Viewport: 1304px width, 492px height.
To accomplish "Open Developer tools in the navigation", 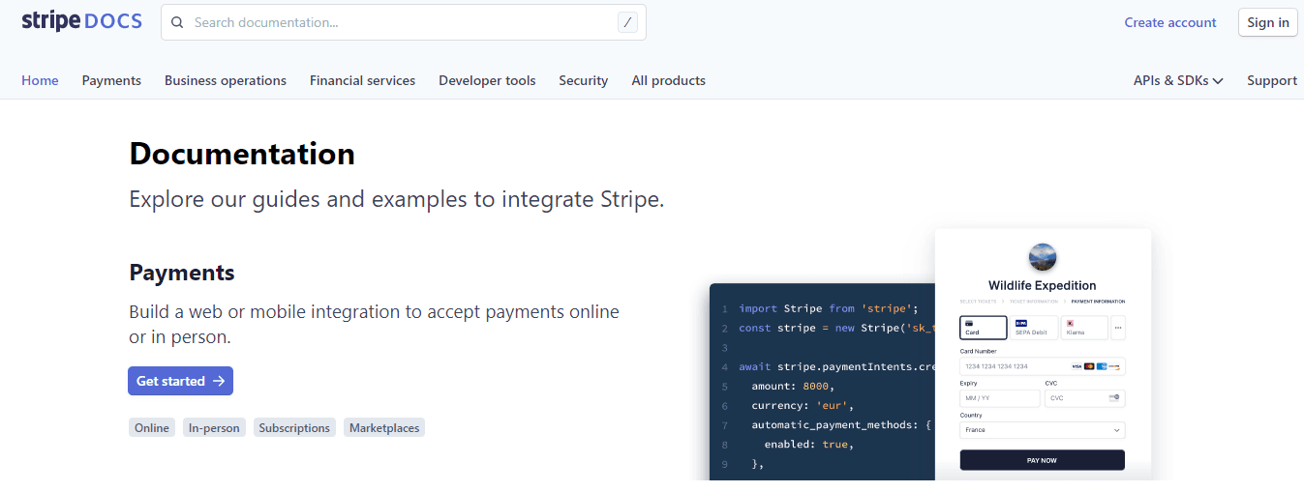I will [x=487, y=80].
